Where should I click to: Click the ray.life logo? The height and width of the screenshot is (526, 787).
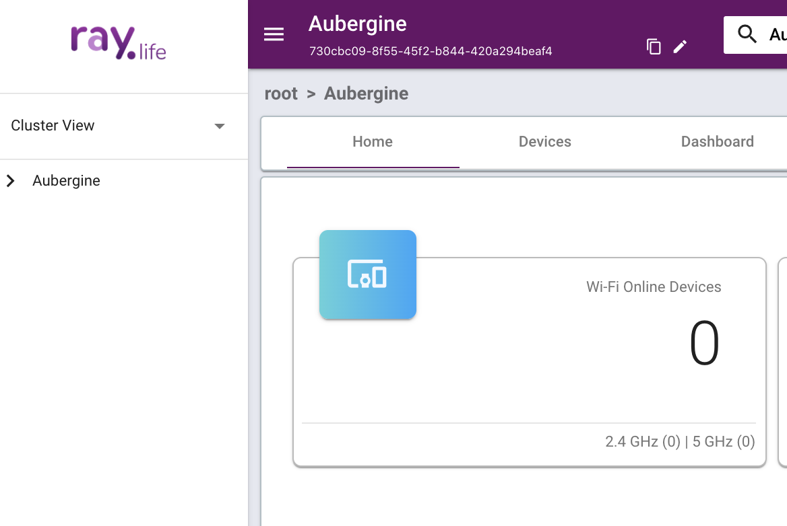119,43
